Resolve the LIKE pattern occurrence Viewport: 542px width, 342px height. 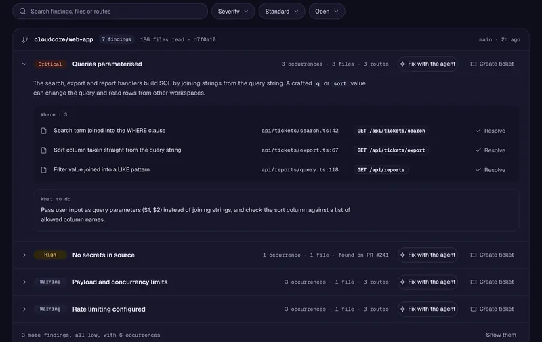click(x=491, y=170)
